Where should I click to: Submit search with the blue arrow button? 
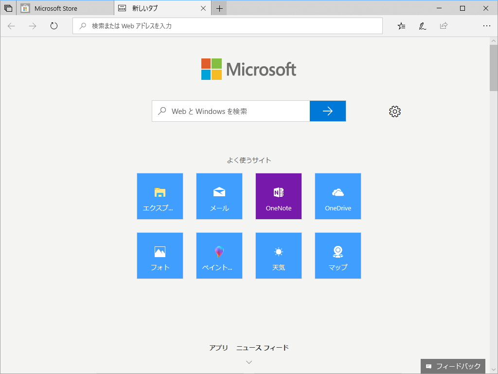328,111
